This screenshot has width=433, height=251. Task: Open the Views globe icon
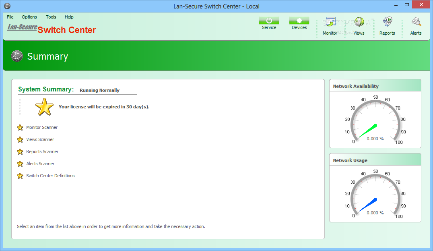359,22
